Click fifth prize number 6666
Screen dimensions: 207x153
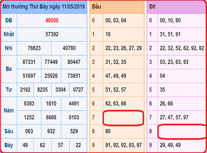52,117
